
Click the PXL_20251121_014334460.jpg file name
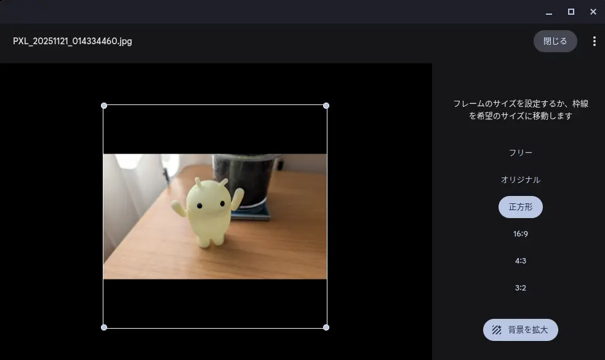73,41
